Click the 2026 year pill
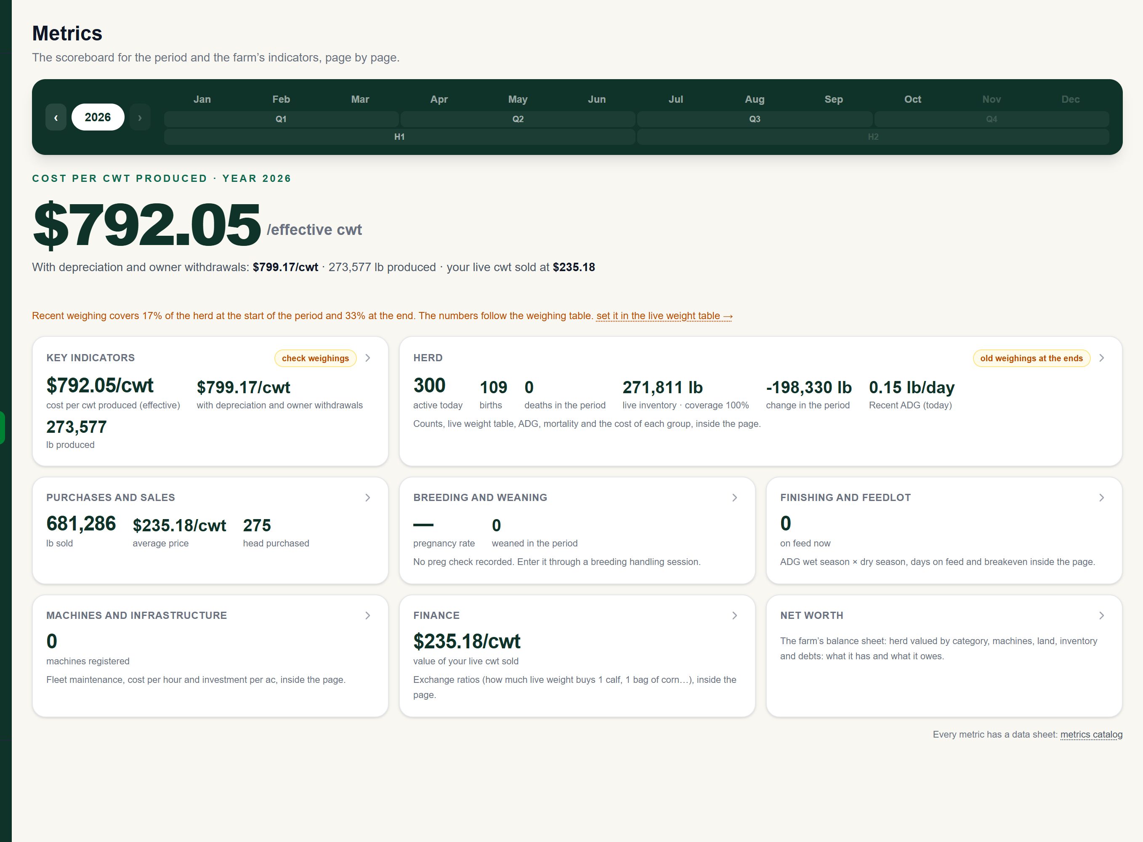 coord(98,117)
